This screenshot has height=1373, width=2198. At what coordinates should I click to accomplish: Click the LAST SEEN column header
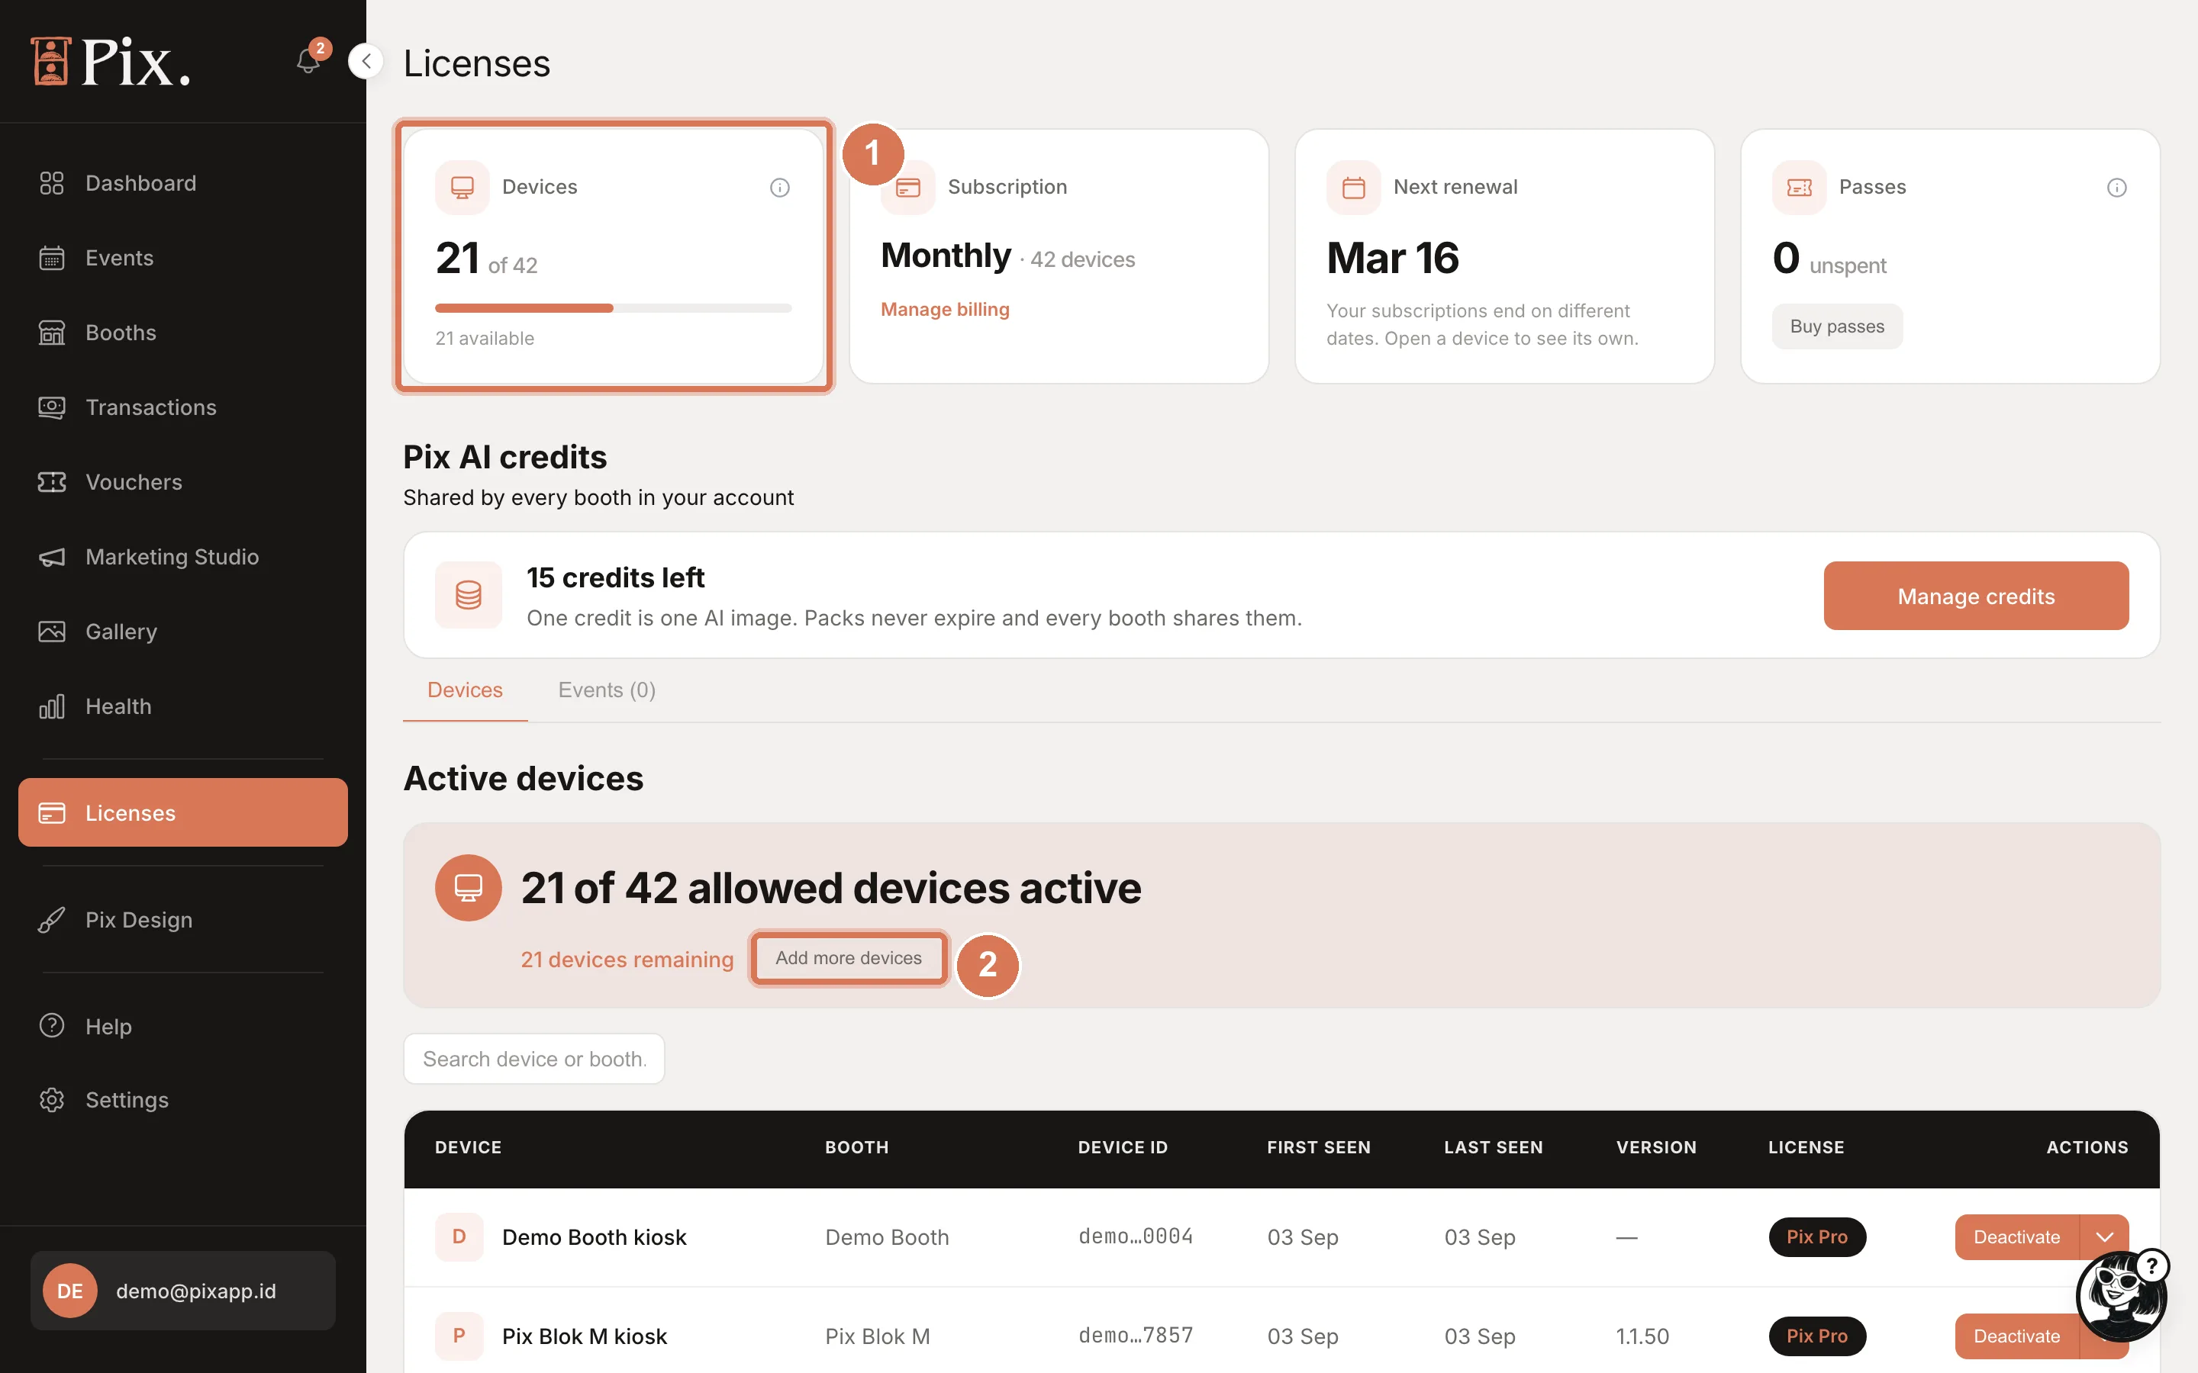[1493, 1148]
